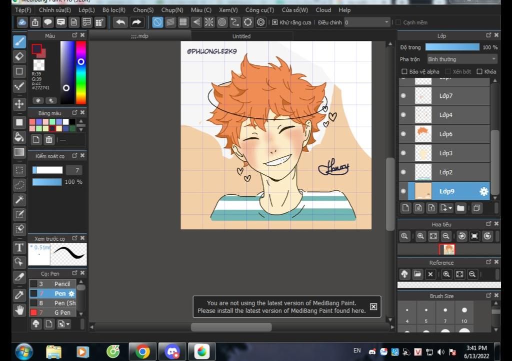The image size is (512, 361).
Task: Switch to the Untitled tab
Action: click(x=241, y=36)
